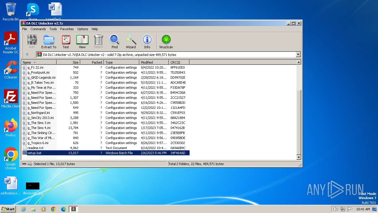
Task: Open Windows Explorer from taskbar
Action: click(x=33, y=209)
